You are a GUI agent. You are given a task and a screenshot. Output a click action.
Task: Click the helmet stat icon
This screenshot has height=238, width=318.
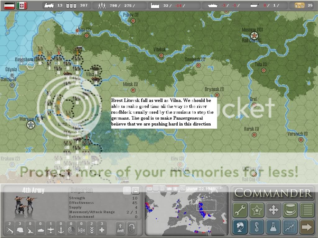[20, 230]
